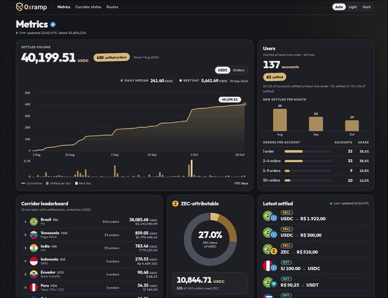
Task: Click the Sep bar in New settled chart
Action: click(x=316, y=124)
